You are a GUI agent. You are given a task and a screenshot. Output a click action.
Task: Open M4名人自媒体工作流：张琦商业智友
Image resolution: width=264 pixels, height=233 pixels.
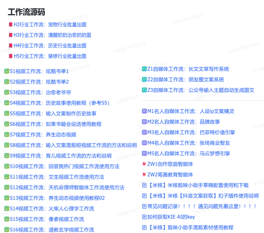point(189,143)
